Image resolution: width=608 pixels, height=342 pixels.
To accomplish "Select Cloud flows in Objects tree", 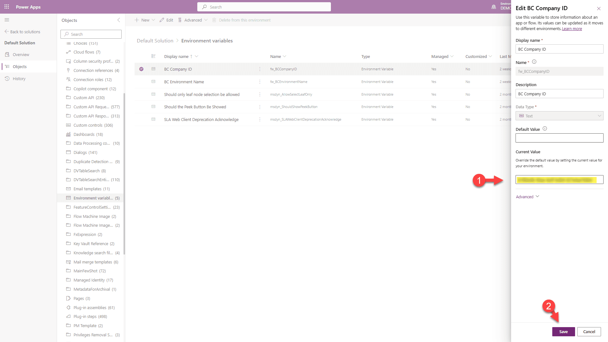I will coord(84,52).
